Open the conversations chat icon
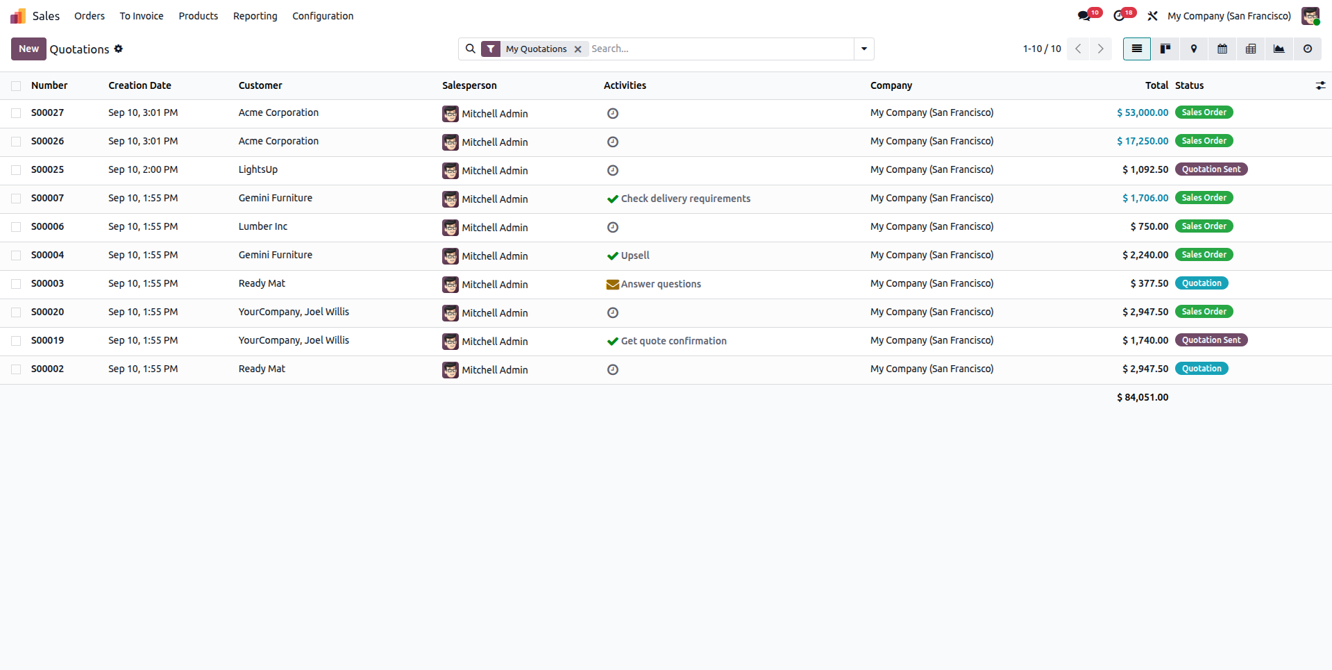 point(1084,16)
